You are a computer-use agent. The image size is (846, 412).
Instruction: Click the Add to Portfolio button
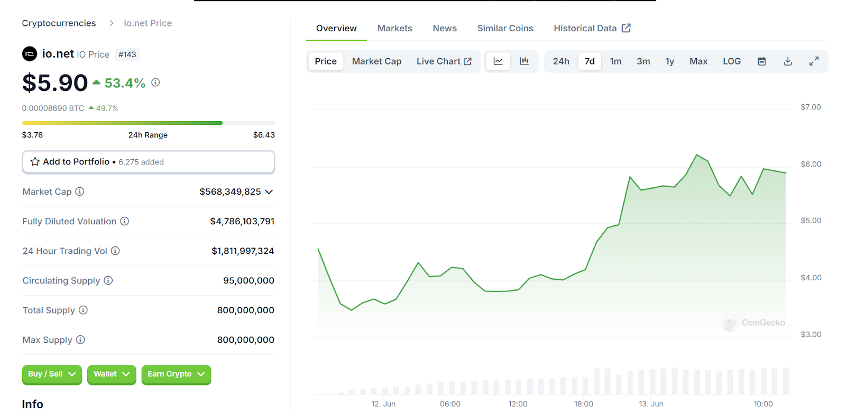(x=149, y=162)
